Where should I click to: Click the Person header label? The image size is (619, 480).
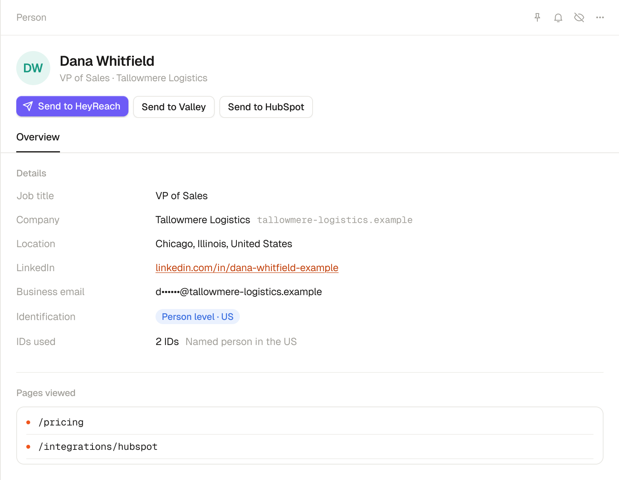(31, 17)
